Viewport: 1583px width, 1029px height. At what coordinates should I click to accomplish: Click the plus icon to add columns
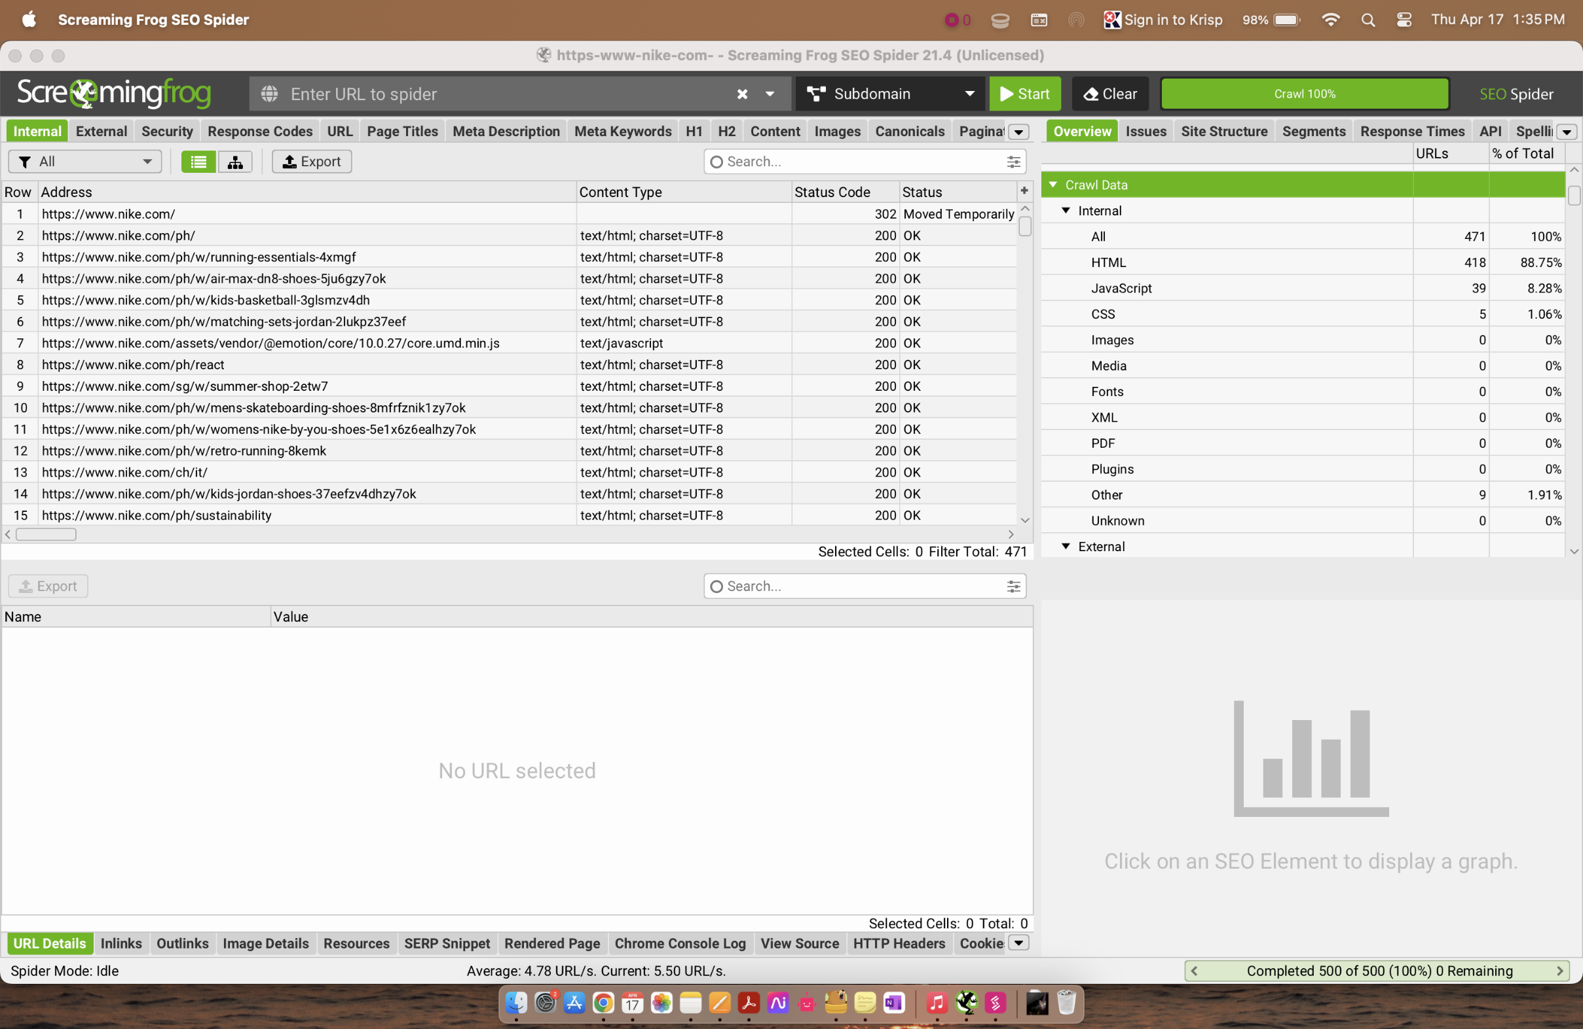coord(1024,191)
